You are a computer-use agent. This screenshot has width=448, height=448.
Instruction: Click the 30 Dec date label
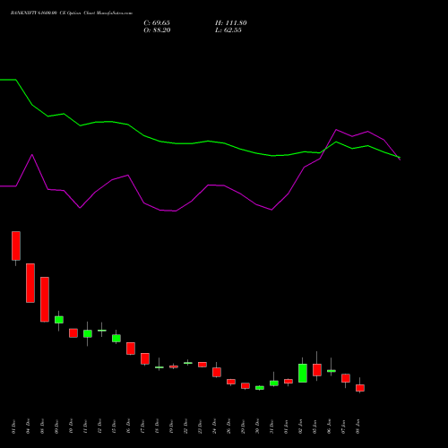(x=257, y=426)
